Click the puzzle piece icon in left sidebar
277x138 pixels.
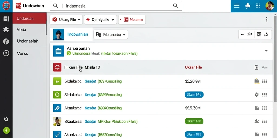pyautogui.click(x=6, y=30)
